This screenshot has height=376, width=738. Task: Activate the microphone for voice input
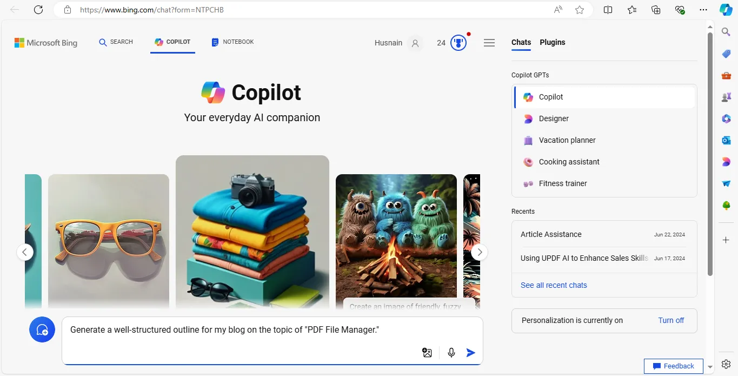[451, 352]
